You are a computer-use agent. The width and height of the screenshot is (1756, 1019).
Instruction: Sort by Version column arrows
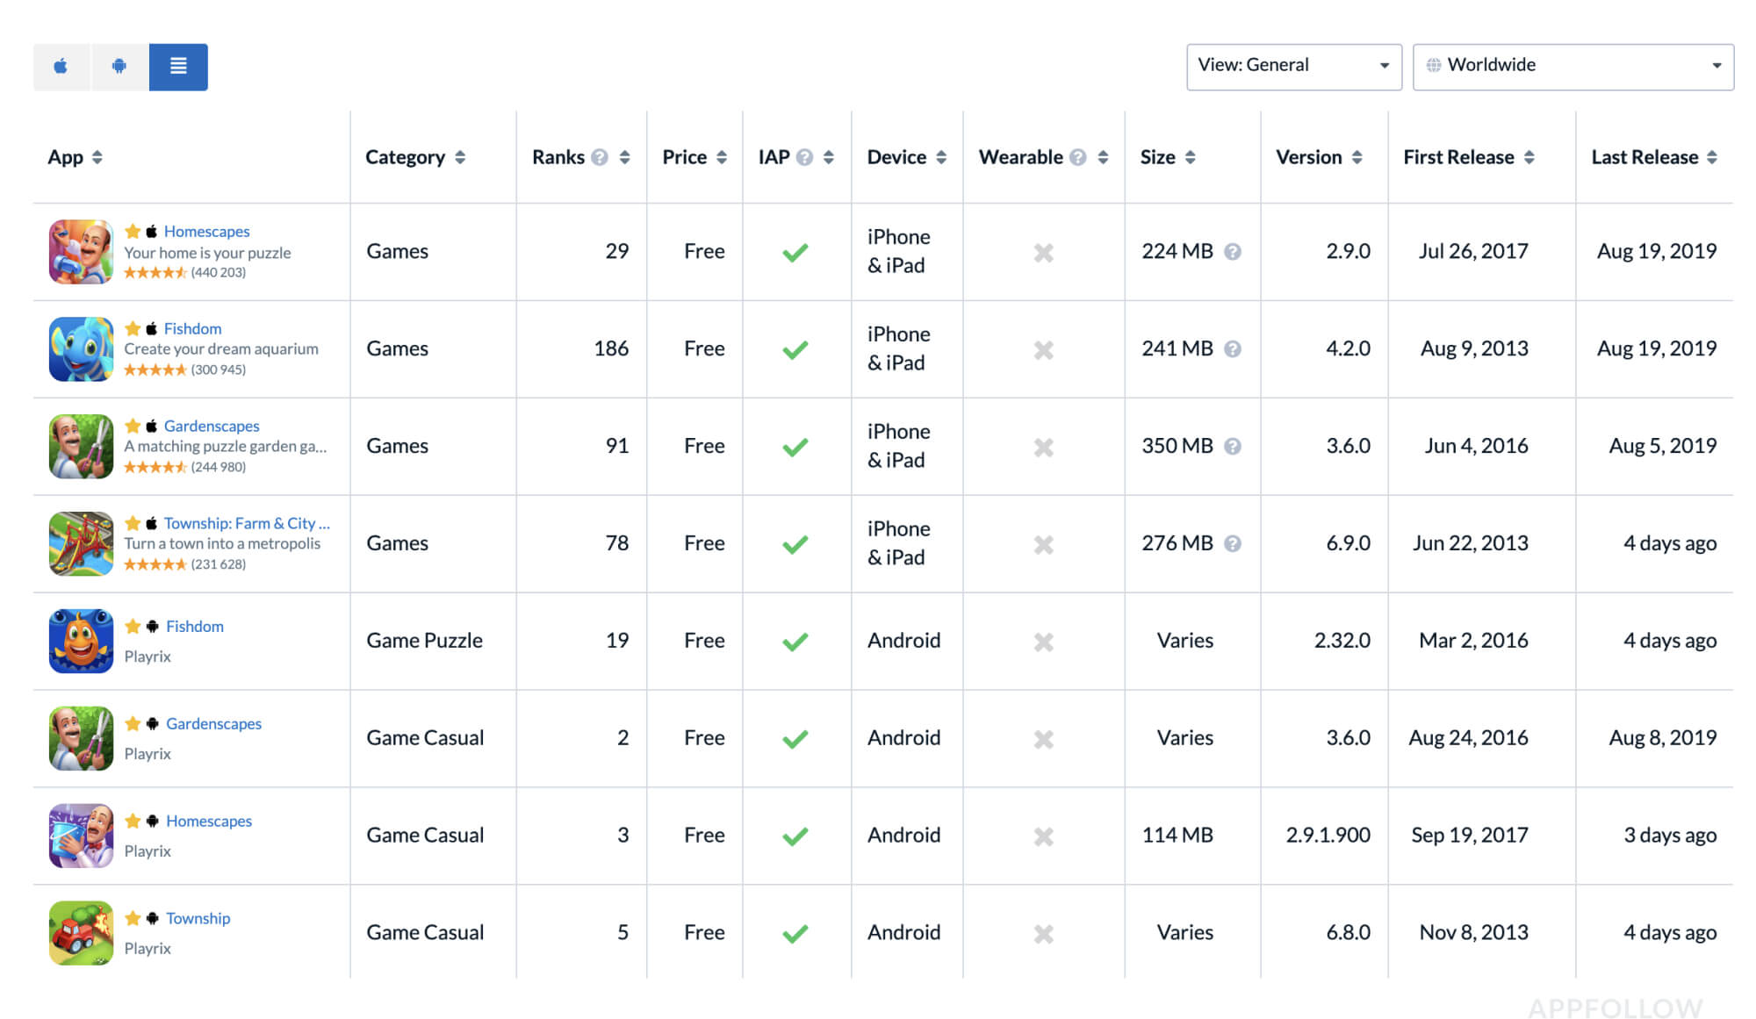(1357, 157)
